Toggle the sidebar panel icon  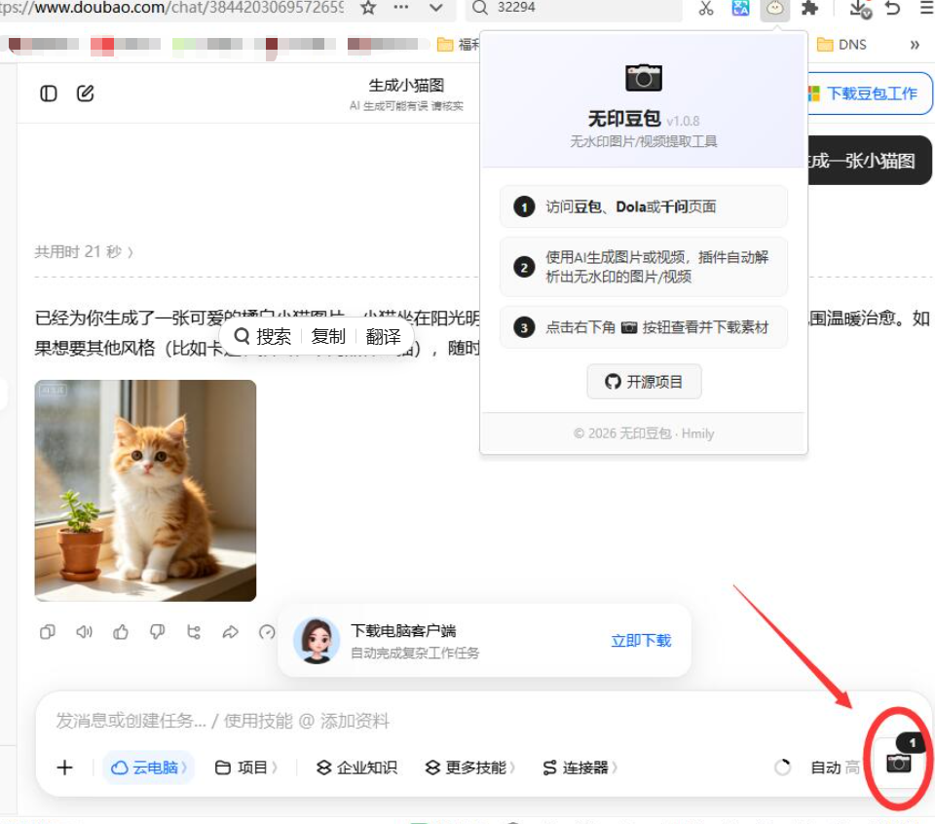coord(49,94)
